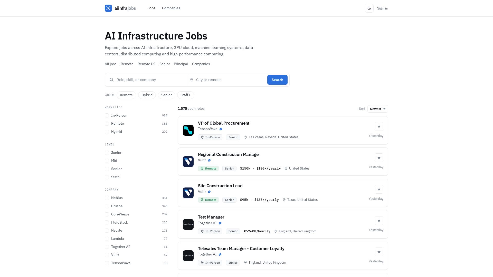This screenshot has height=277, width=493.
Task: Open the Companies tab below the description
Action: (x=201, y=64)
